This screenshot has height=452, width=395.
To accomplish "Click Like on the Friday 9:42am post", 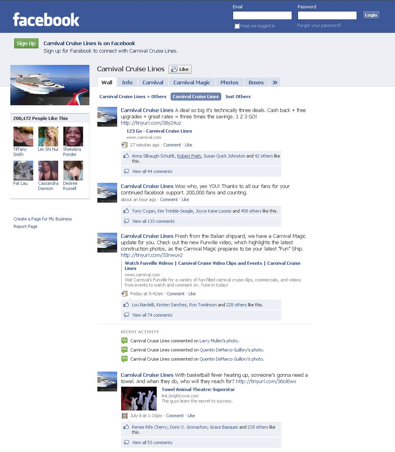I will pos(192,294).
